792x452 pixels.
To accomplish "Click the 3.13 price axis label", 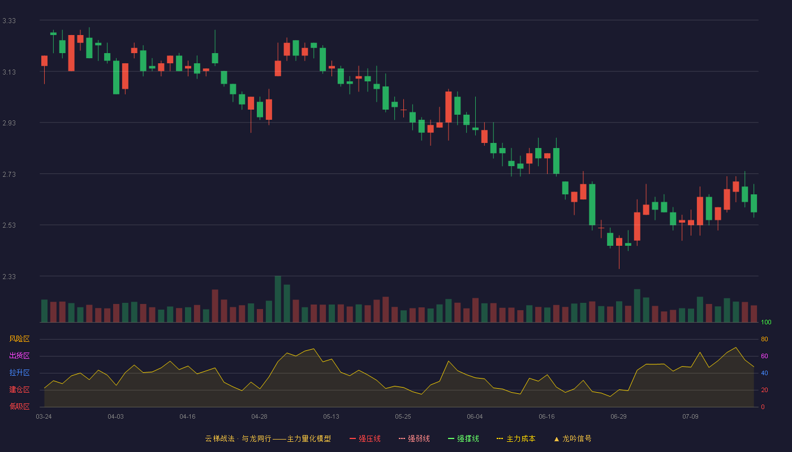I will click(x=9, y=72).
